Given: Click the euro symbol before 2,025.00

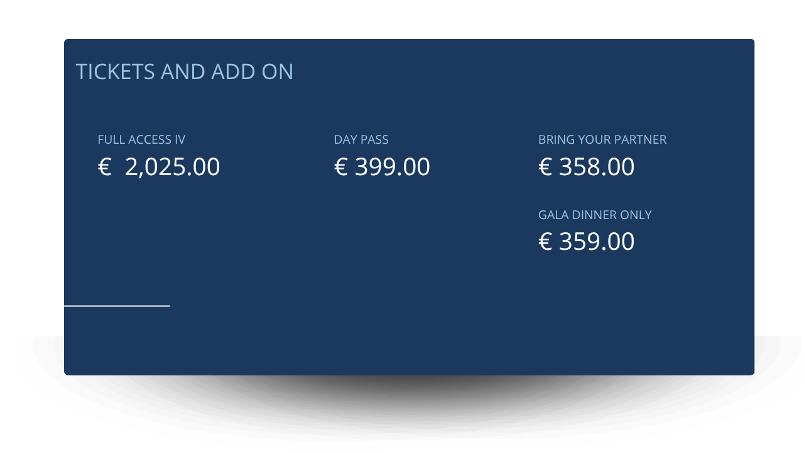Looking at the screenshot, I should [x=104, y=167].
